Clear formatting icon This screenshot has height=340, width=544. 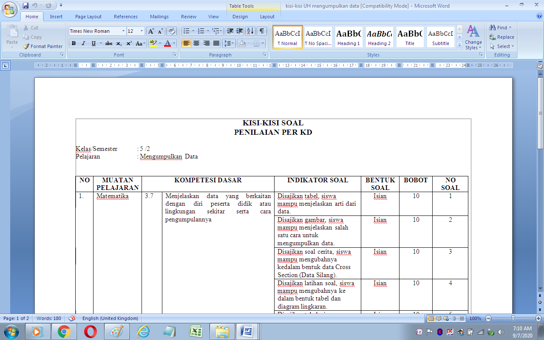(x=172, y=31)
